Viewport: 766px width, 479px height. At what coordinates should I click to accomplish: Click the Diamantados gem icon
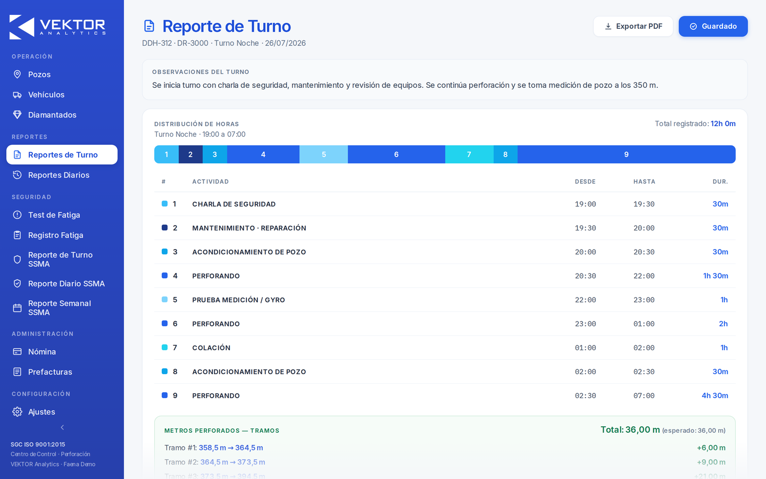[17, 115]
